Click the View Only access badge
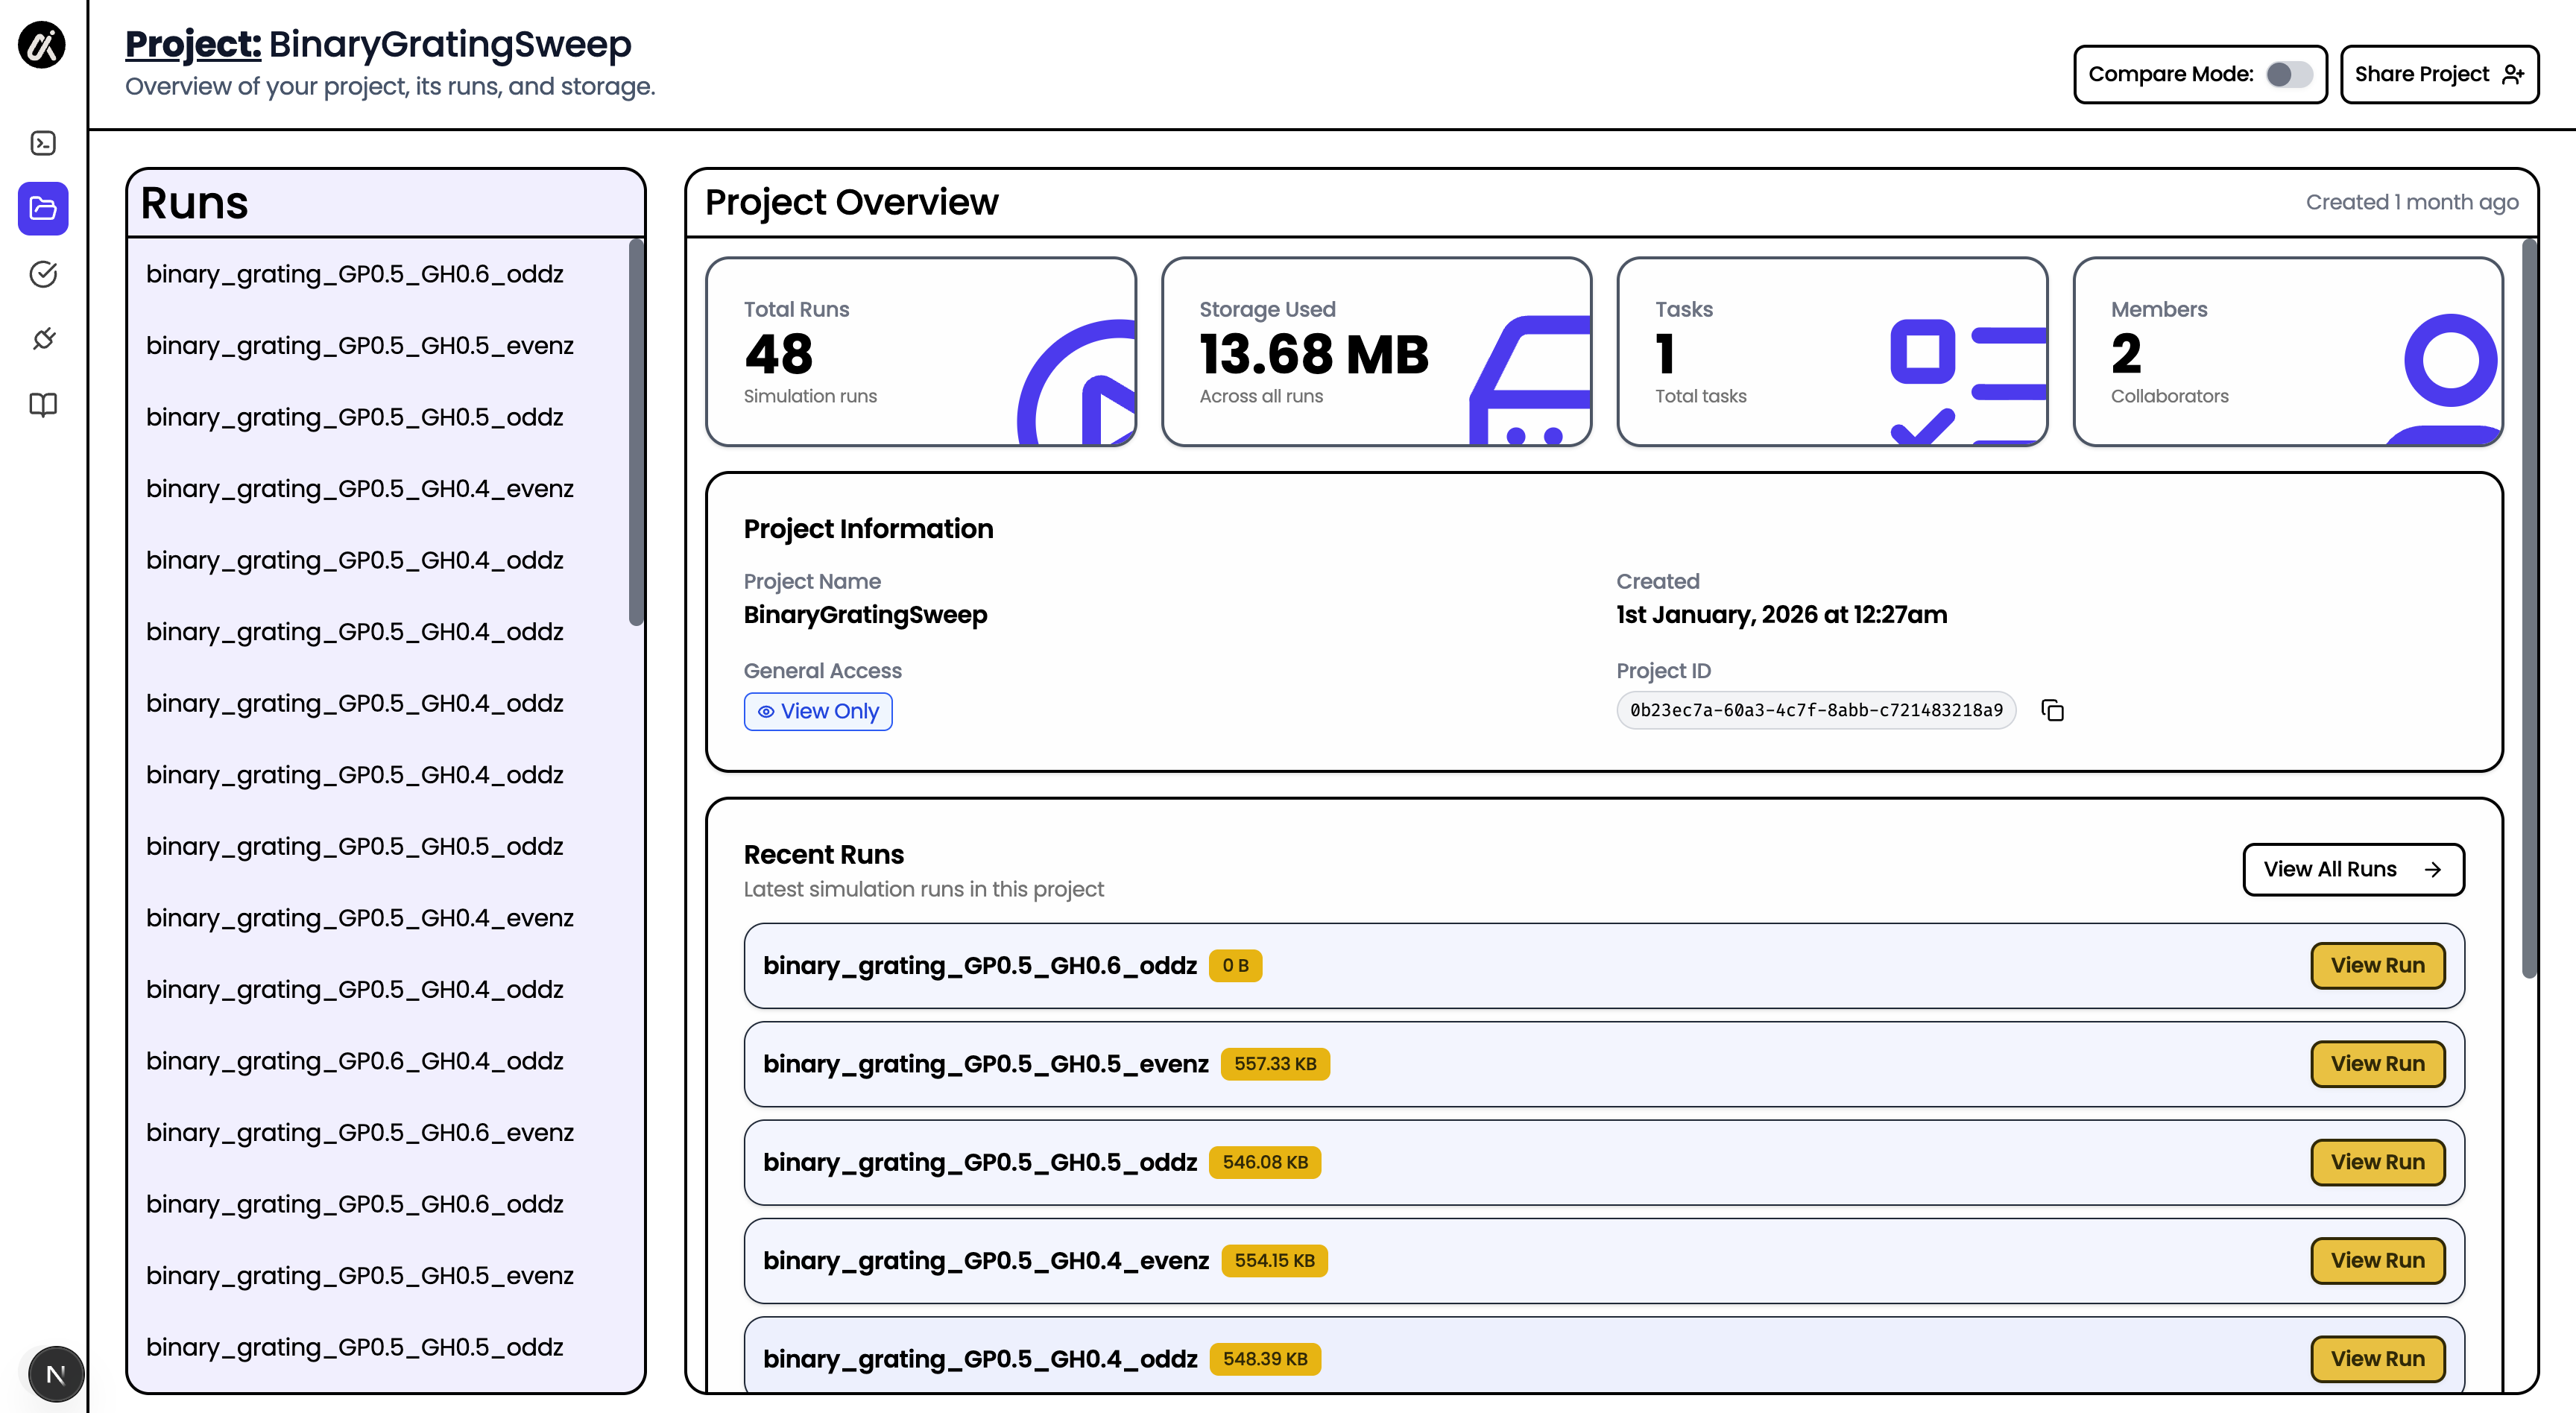 tap(818, 711)
